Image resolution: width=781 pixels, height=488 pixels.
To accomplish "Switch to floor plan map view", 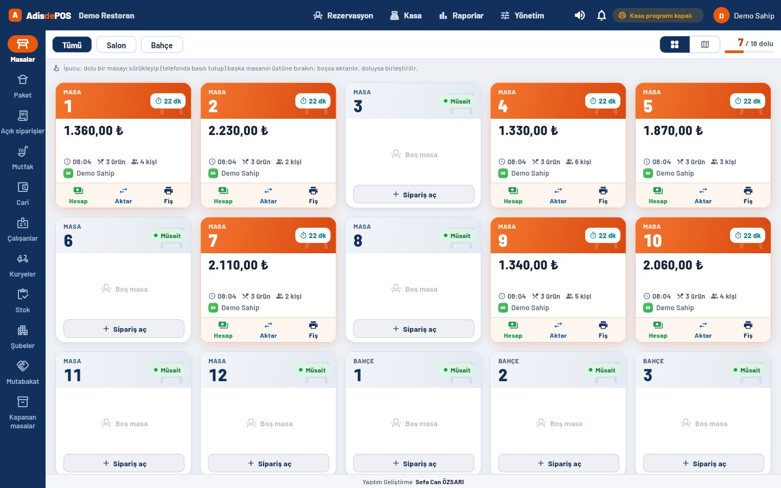I will point(705,44).
